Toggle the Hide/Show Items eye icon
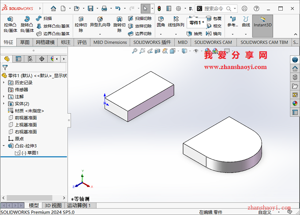Viewport: 300px width, 215px height. click(196, 51)
